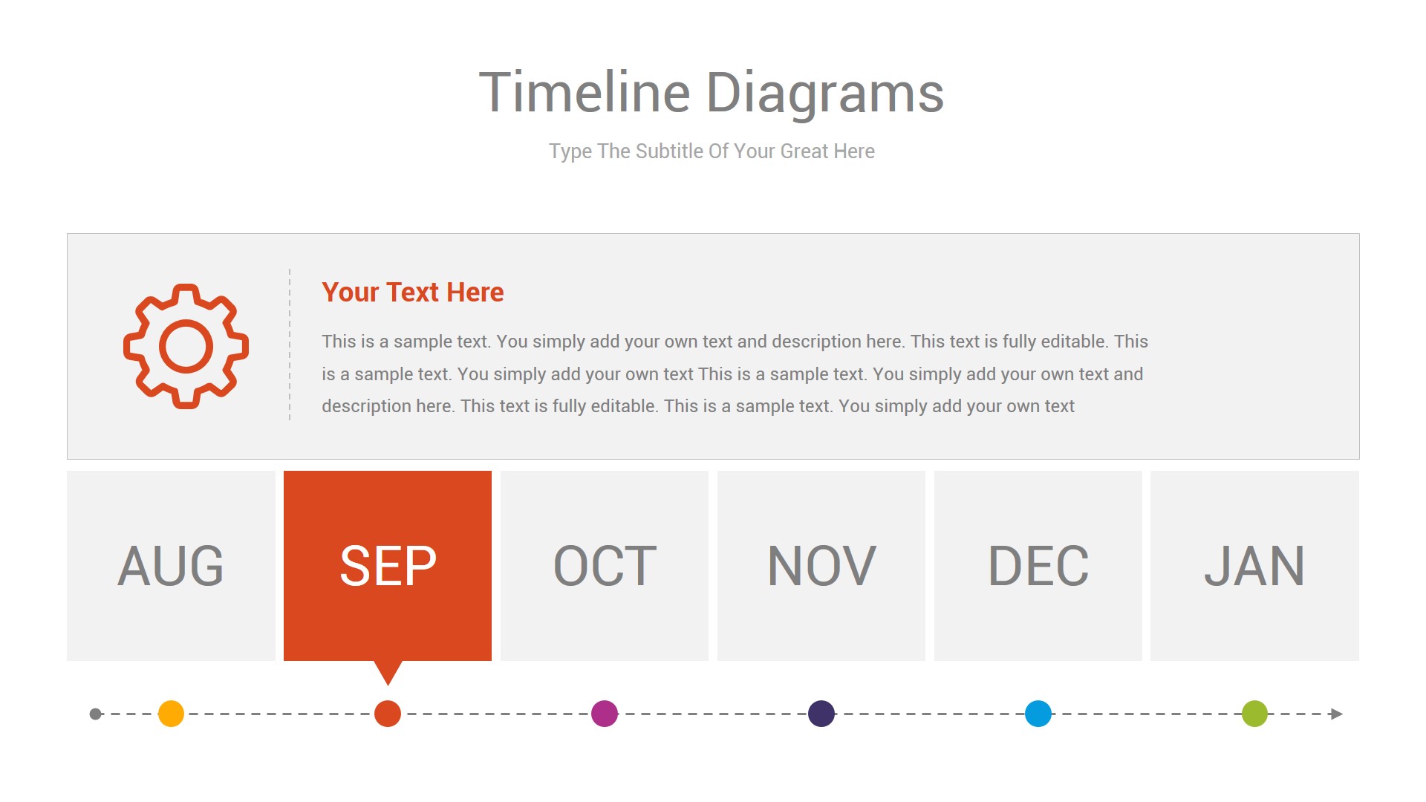1426x802 pixels.
Task: Click the green timeline dot
Action: click(1254, 714)
